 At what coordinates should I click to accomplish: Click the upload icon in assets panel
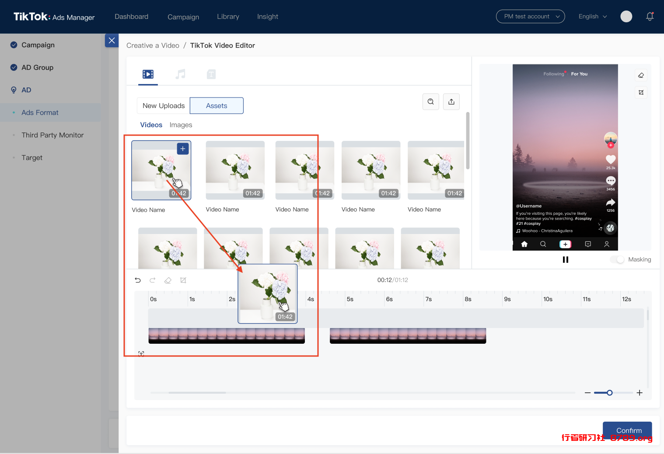pos(451,101)
